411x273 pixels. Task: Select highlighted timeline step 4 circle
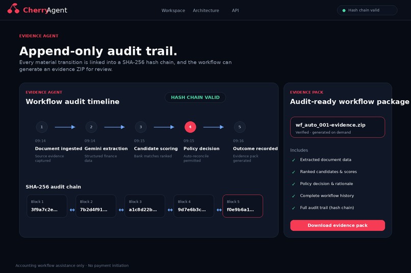pos(190,127)
